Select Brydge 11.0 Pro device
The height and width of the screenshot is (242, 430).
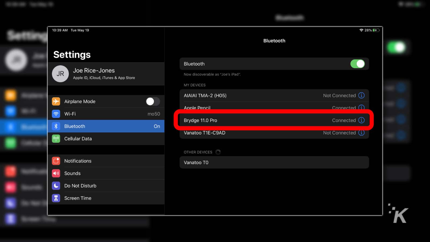[274, 120]
